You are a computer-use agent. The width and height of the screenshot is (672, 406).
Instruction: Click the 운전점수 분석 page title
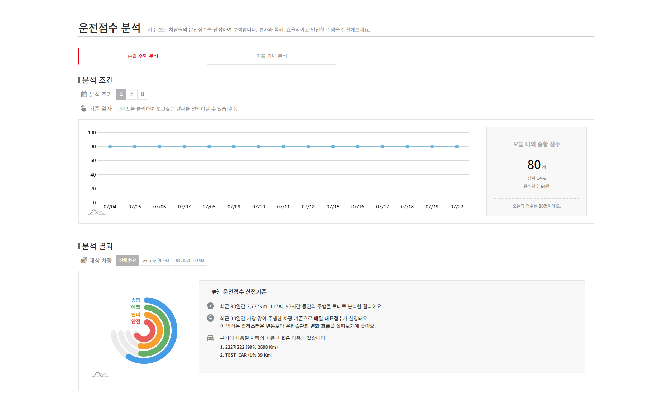point(110,28)
